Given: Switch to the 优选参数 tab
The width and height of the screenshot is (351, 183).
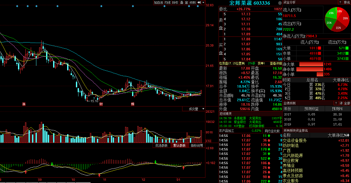Looking at the screenshot, I should click(161, 145).
